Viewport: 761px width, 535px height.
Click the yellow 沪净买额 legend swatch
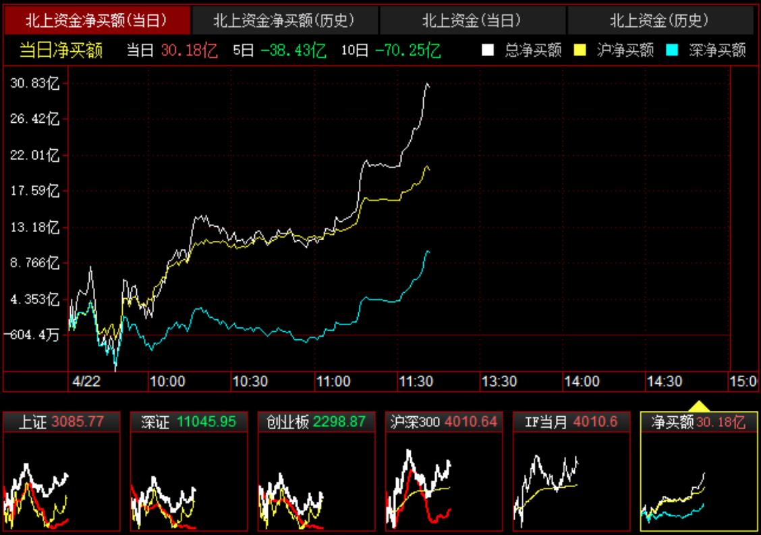pos(580,50)
